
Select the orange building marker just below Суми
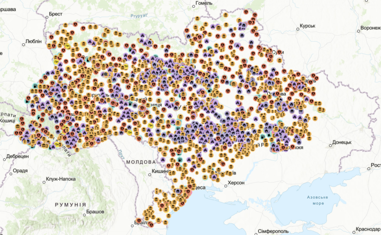point(279,60)
